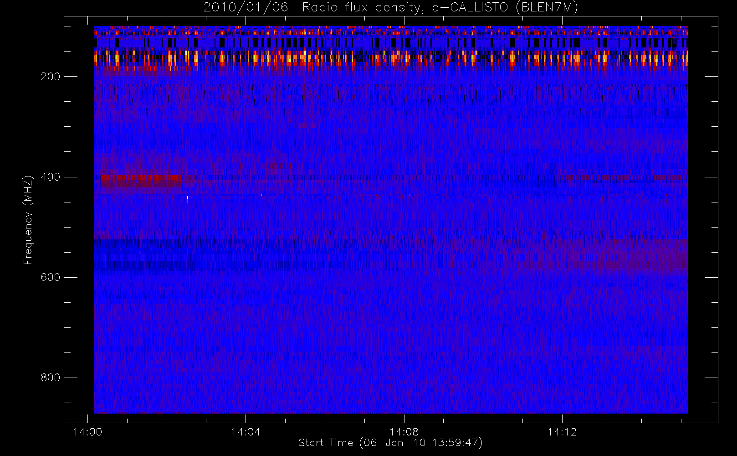
Task: Click the 200 frequency tick label
Action: 51,77
